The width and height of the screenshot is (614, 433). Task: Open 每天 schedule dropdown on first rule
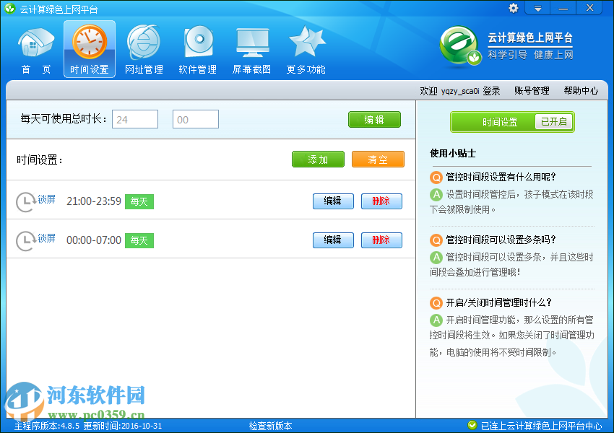point(139,201)
